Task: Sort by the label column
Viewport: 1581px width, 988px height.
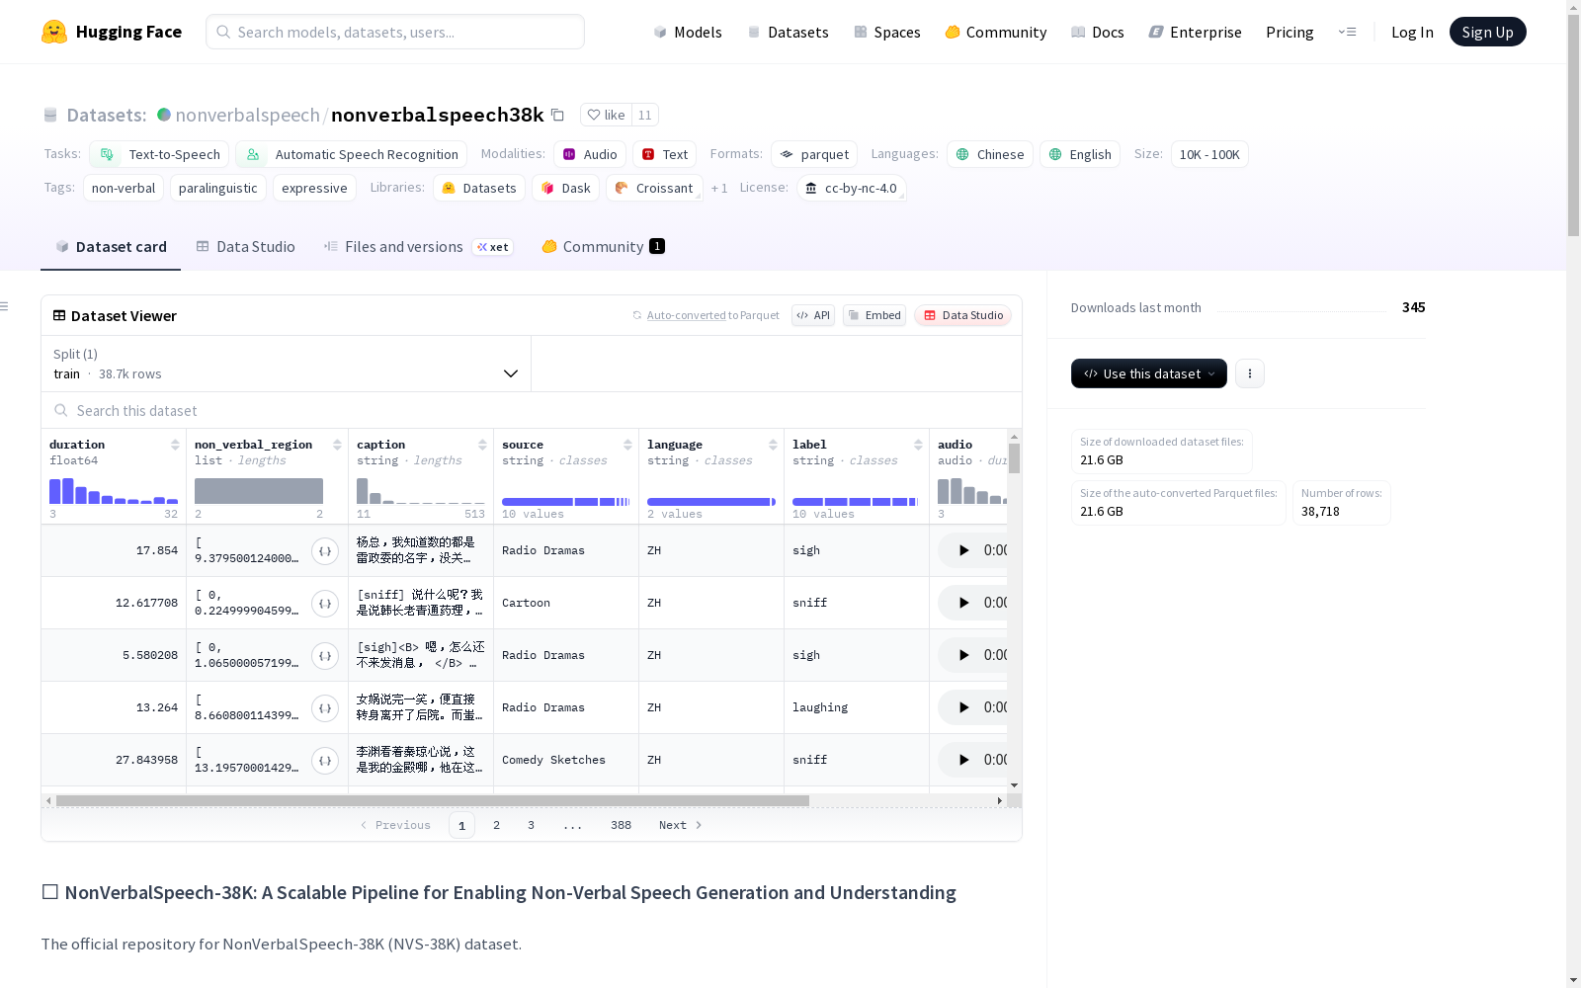Action: [918, 445]
